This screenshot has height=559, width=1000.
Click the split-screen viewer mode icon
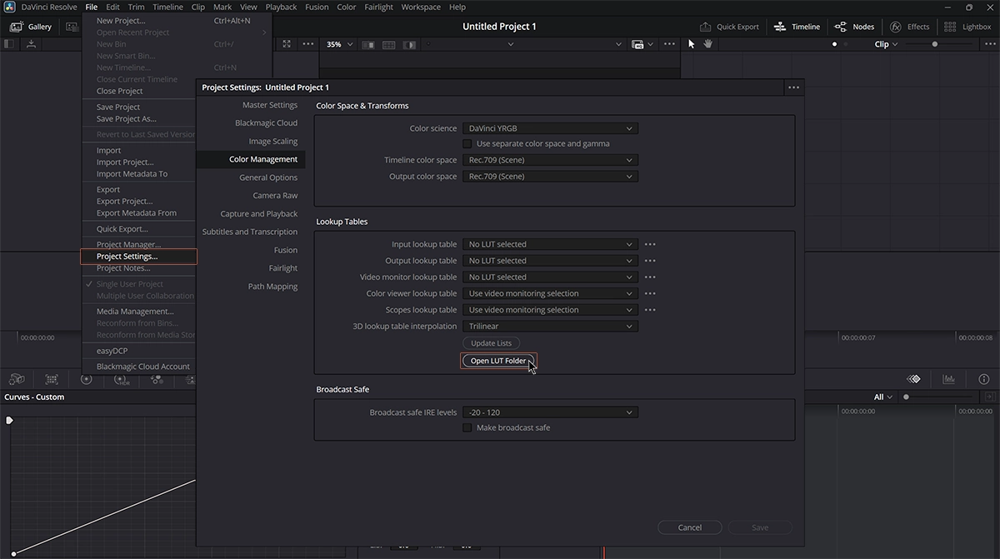pyautogui.click(x=388, y=44)
